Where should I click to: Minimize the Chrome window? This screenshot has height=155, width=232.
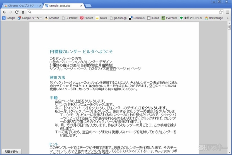pos(214,2)
